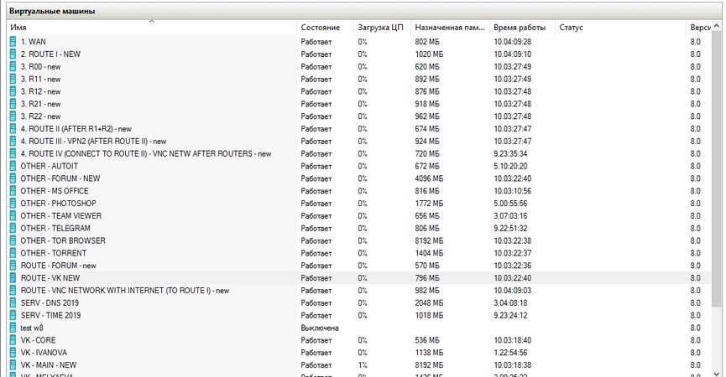Image resolution: width=726 pixels, height=377 pixels.
Task: Click the icon next to VK - CORE
Action: [x=13, y=340]
